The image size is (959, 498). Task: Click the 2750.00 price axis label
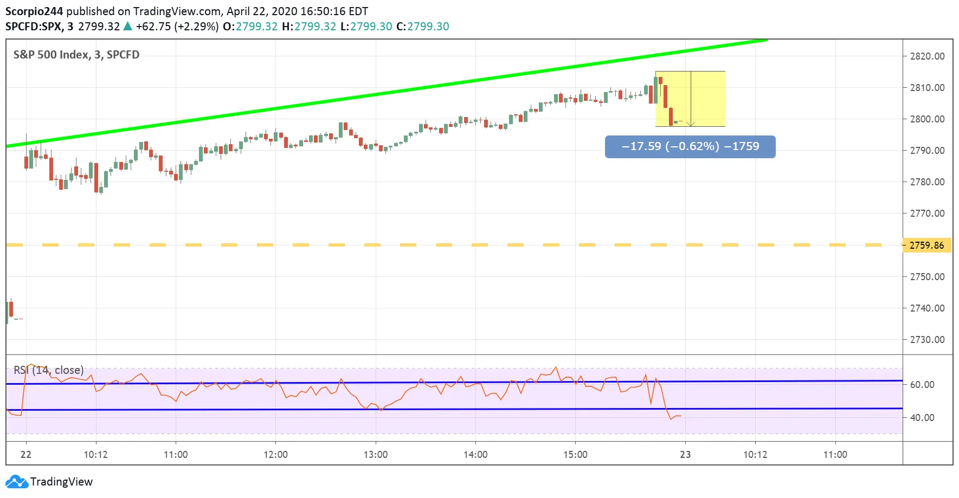[927, 277]
